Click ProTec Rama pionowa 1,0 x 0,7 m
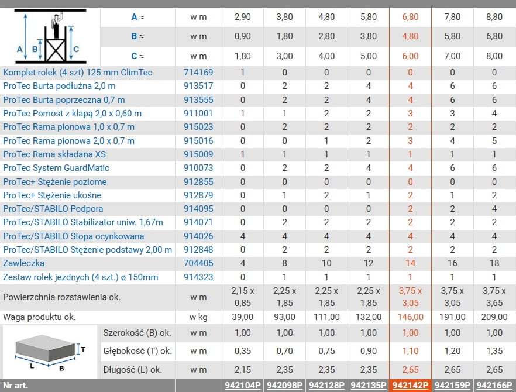Screen dimensions: 516x392 [x=68, y=127]
